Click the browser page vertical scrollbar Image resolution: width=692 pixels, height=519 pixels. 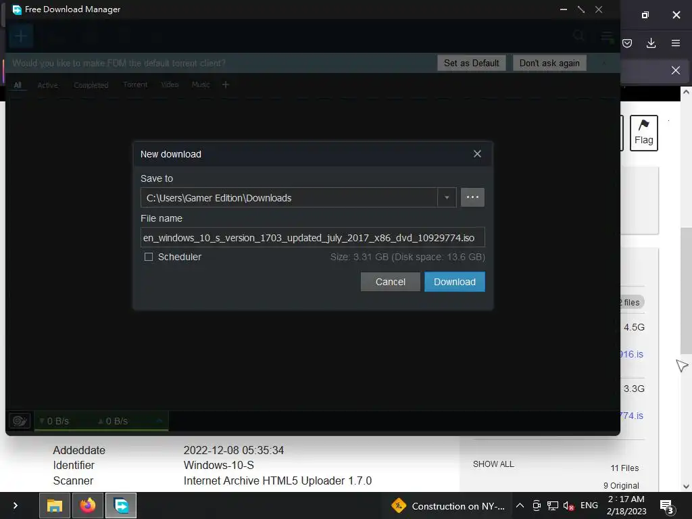[686, 291]
